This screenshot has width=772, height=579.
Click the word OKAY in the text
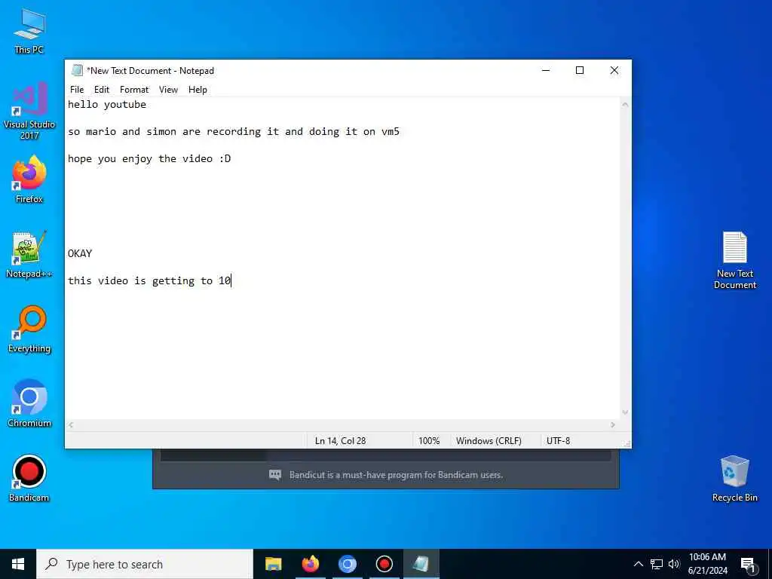point(80,253)
